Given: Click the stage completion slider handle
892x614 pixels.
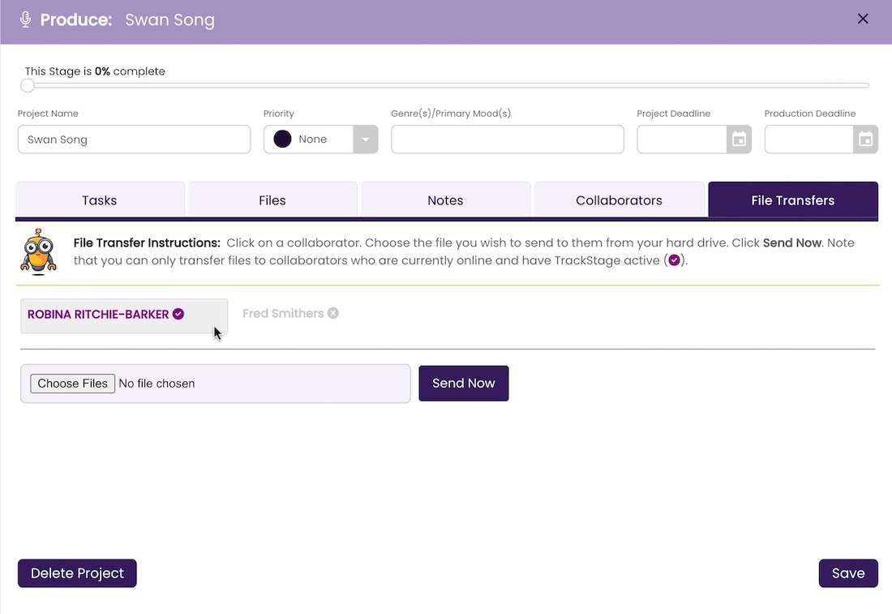Looking at the screenshot, I should pyautogui.click(x=28, y=85).
